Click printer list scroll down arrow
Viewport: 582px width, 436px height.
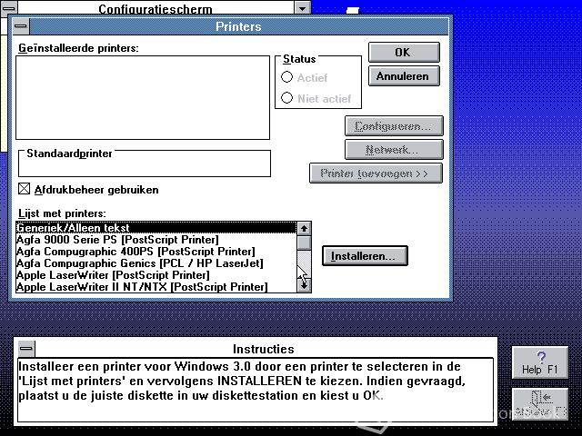pos(304,286)
